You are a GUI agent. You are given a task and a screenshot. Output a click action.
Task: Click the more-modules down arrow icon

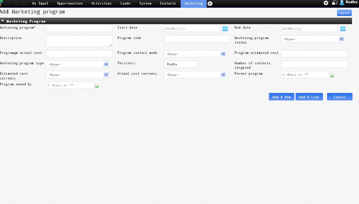[210, 4]
